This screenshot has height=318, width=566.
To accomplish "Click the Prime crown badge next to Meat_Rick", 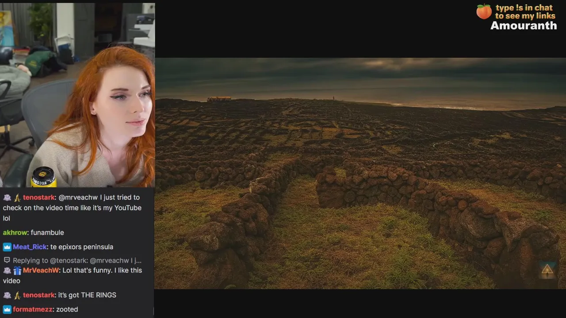I will [x=7, y=247].
